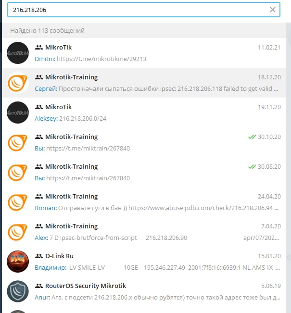Click group icon beside MikroTik dated 19.11.20
Viewport: 291px width, 313px height.
coord(39,107)
